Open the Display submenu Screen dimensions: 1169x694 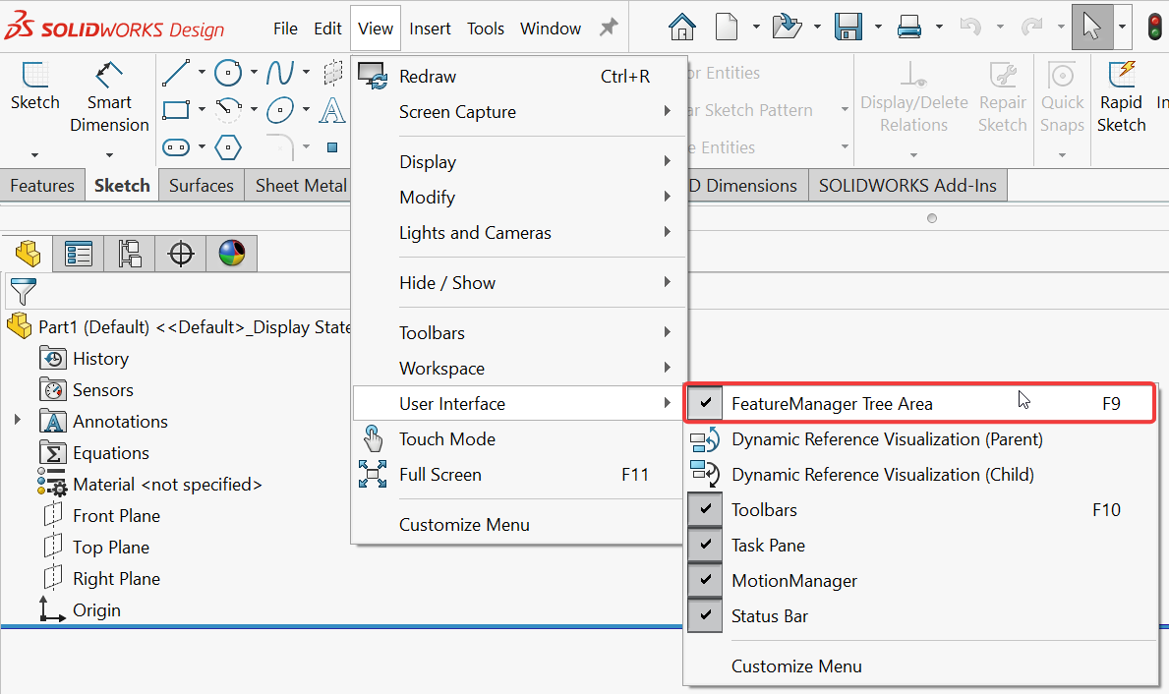tap(519, 162)
